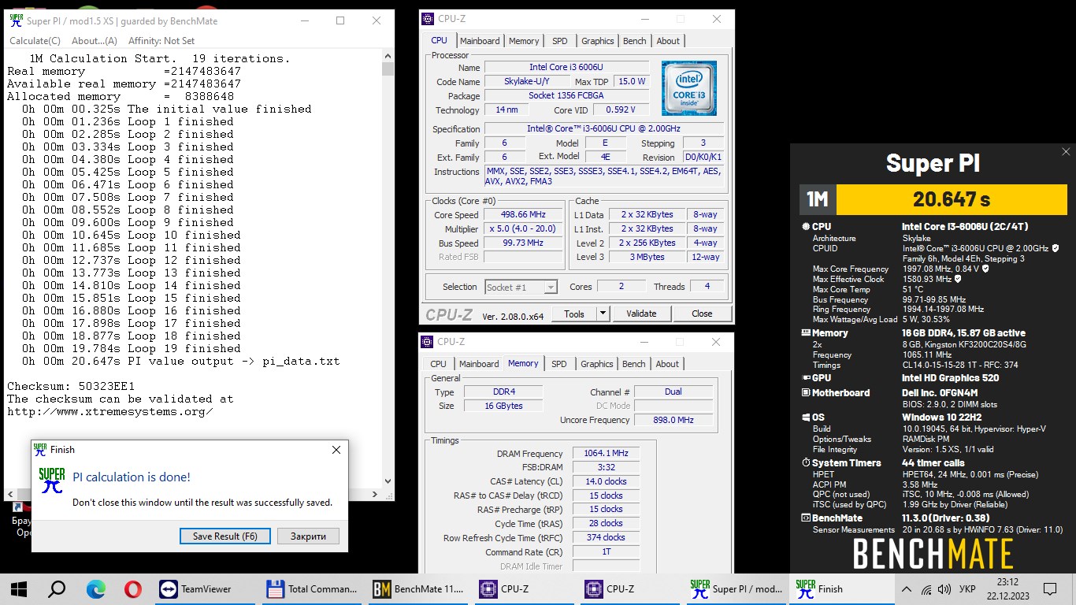Switch to TeamViewer taskbar item

205,588
